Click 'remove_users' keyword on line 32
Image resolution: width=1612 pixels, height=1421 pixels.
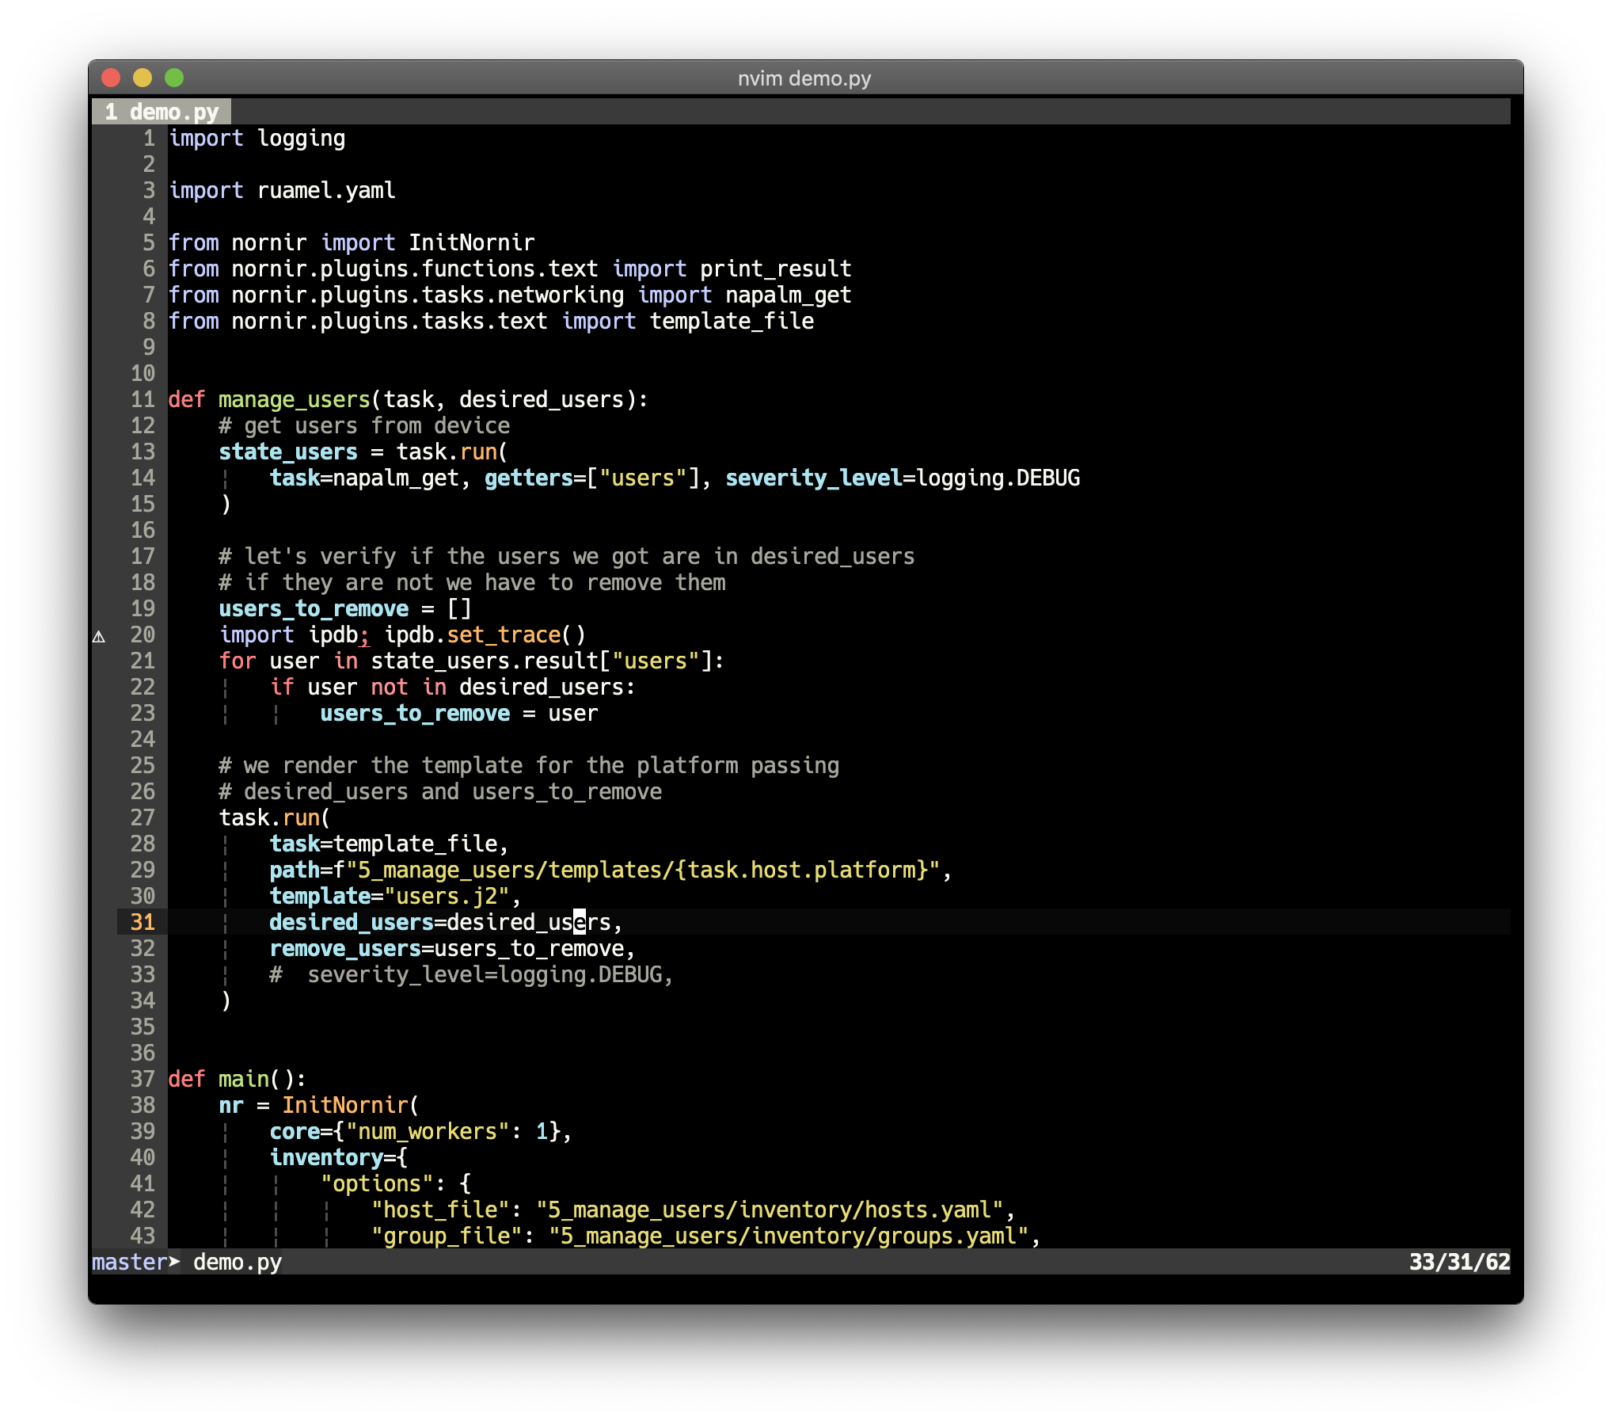coord(345,949)
